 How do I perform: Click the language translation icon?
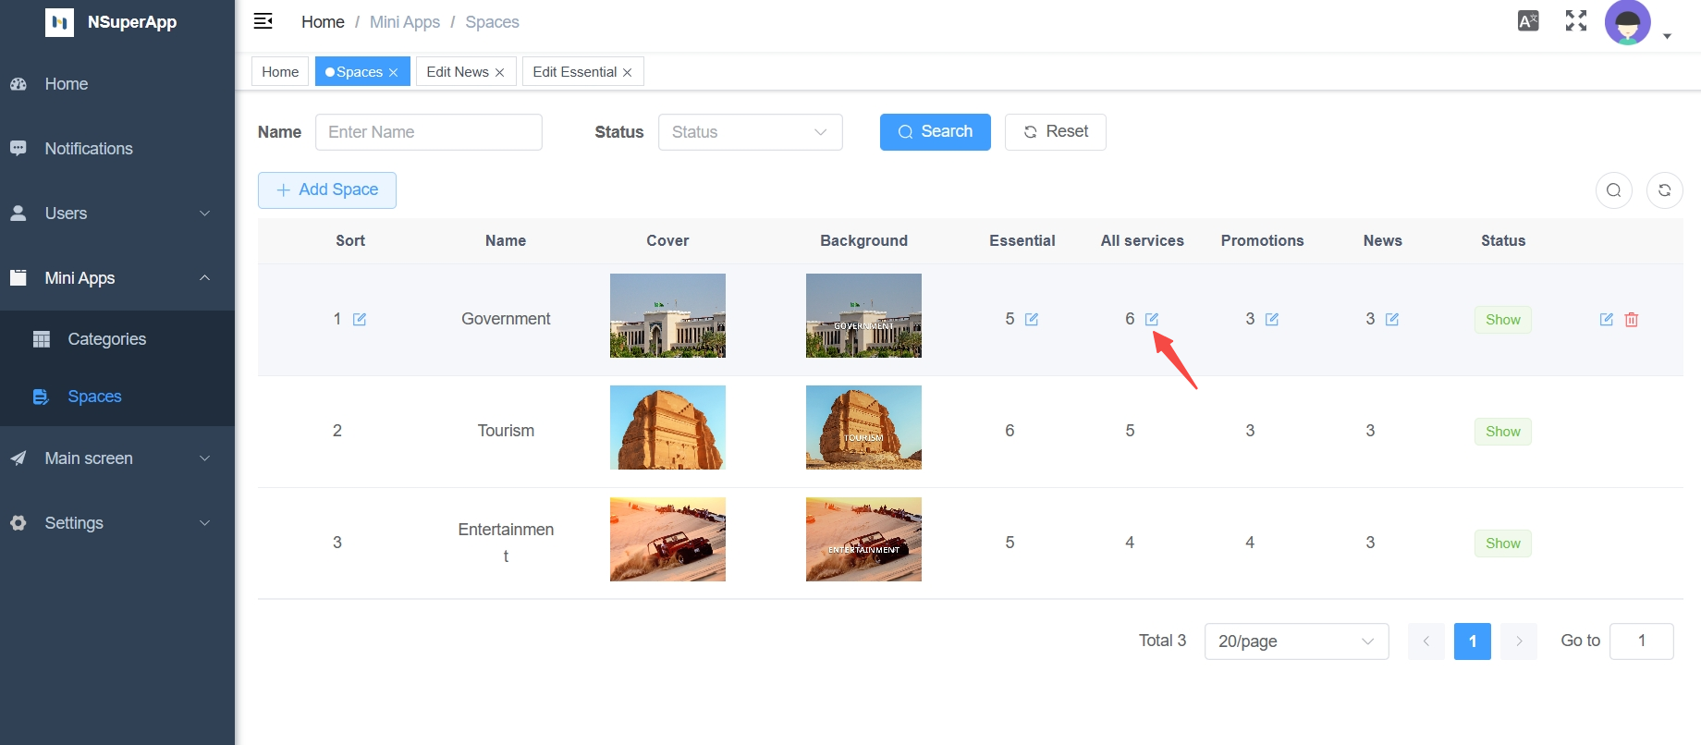1528,21
